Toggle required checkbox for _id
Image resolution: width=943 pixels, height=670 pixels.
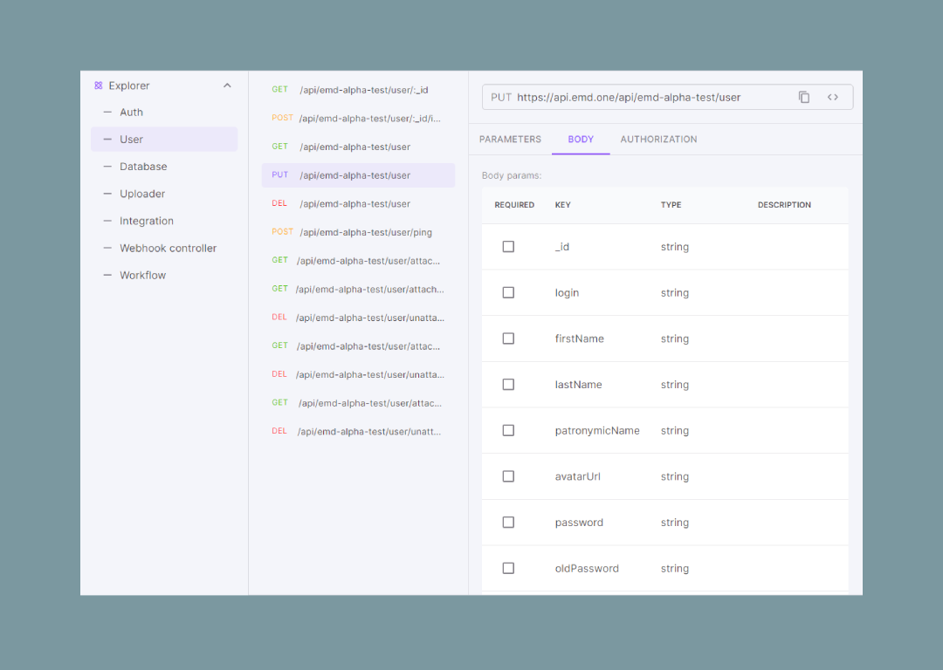[x=508, y=247]
